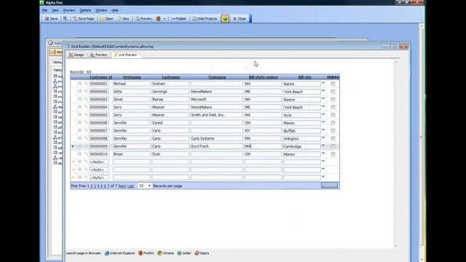Click the row detail icon for customer 00000001

tap(79, 84)
